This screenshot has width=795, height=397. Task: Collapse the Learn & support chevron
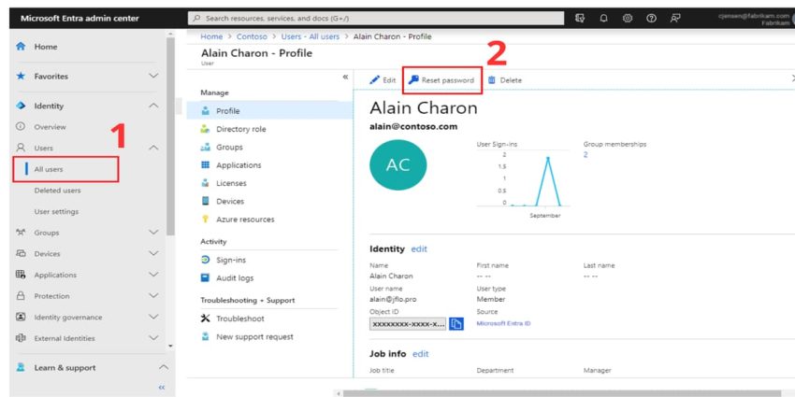coord(163,368)
